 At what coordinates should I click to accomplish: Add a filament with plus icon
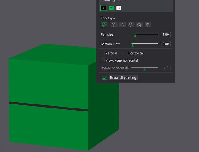pos(120,1)
